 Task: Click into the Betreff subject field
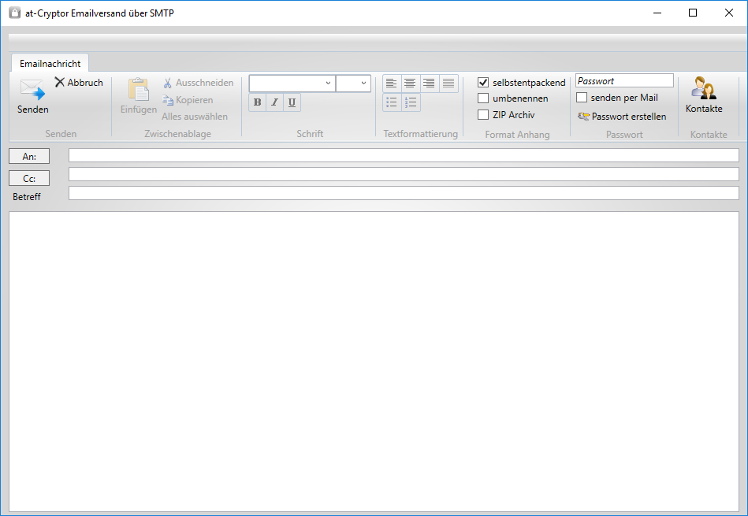coord(404,193)
